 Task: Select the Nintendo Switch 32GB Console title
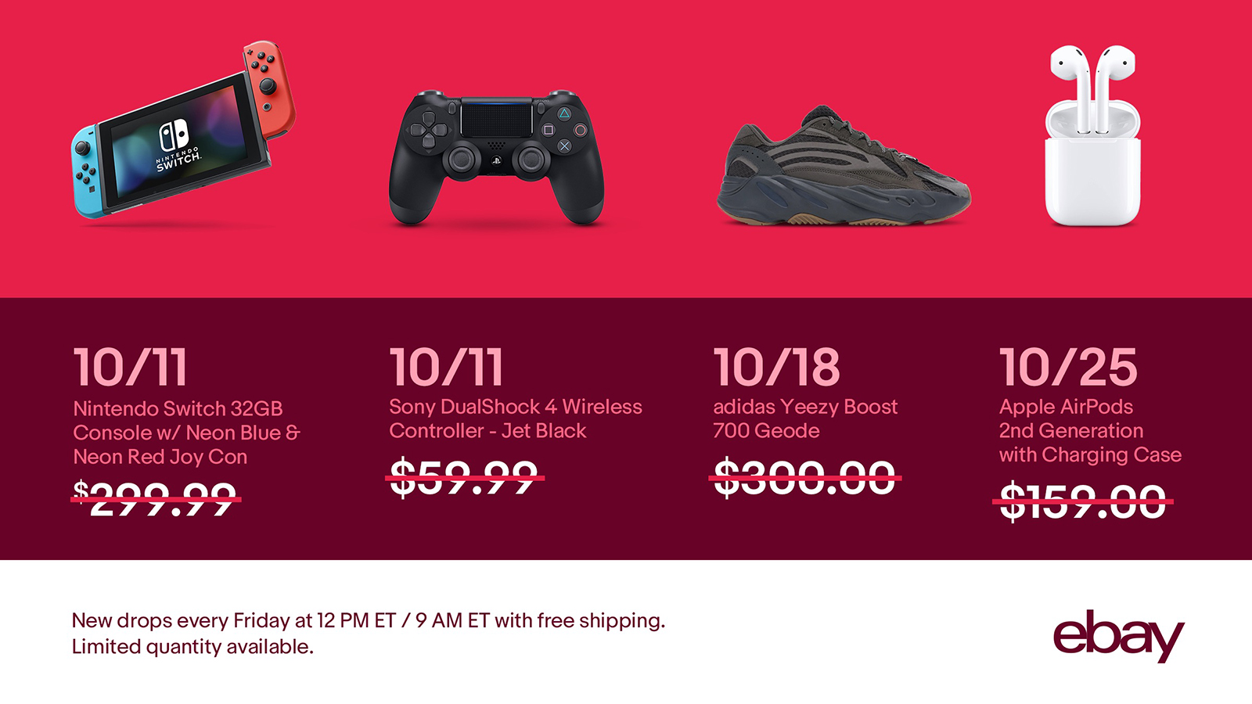click(x=186, y=433)
